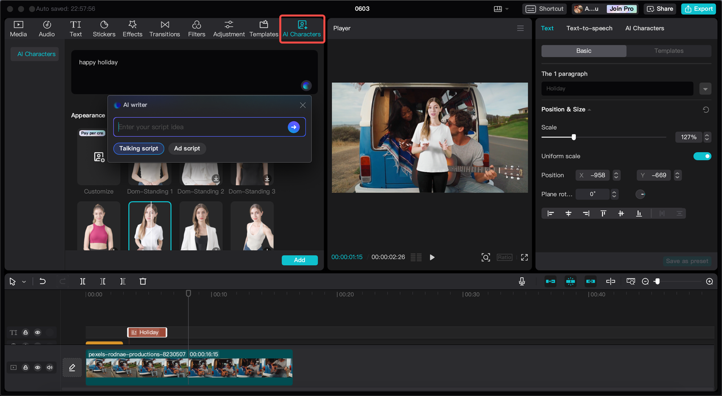The height and width of the screenshot is (396, 722).
Task: Click the delete trash icon in the timeline toolbar
Action: [143, 281]
